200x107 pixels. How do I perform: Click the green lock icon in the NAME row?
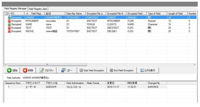(9, 24)
